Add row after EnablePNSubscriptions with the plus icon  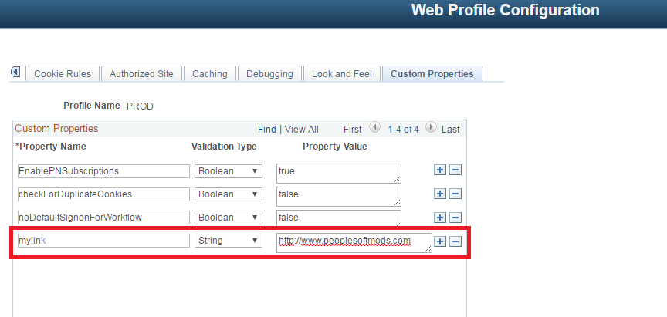[439, 170]
